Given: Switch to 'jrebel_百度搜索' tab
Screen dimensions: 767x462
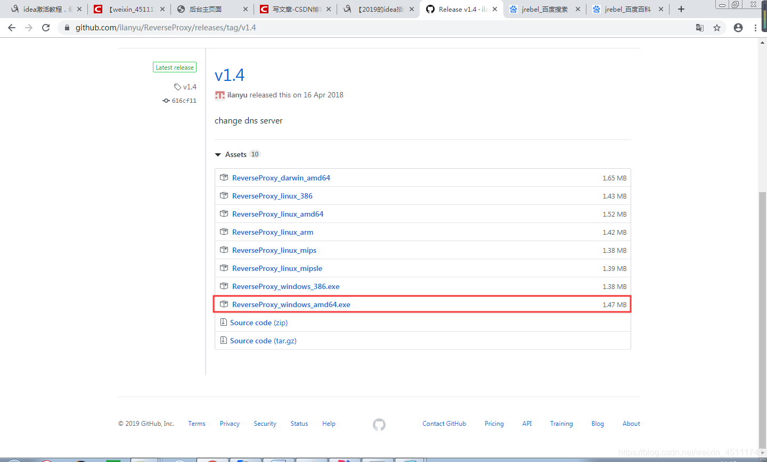Looking at the screenshot, I should coord(543,9).
